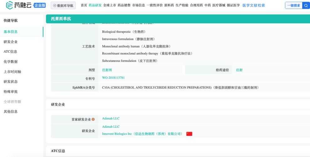
Task: Open the 原料药 menu item
Action: (x=169, y=5)
